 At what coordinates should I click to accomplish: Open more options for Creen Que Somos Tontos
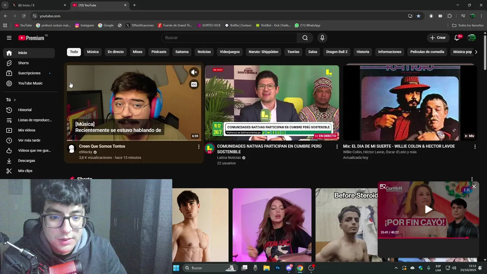(x=199, y=147)
